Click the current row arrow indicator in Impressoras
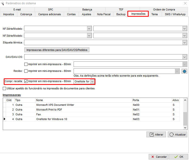Viewport: 189px width, 161px height. tap(4, 119)
